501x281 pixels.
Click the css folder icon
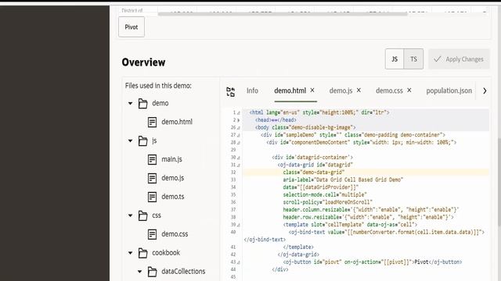point(142,215)
